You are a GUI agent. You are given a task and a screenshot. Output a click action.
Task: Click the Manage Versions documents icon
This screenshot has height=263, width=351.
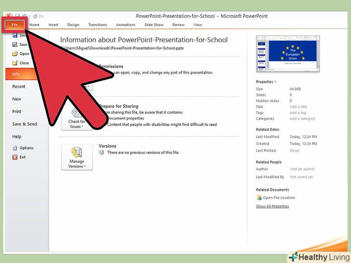(77, 152)
